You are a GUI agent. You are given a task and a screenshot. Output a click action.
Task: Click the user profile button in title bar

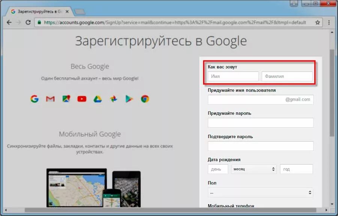(x=294, y=3)
